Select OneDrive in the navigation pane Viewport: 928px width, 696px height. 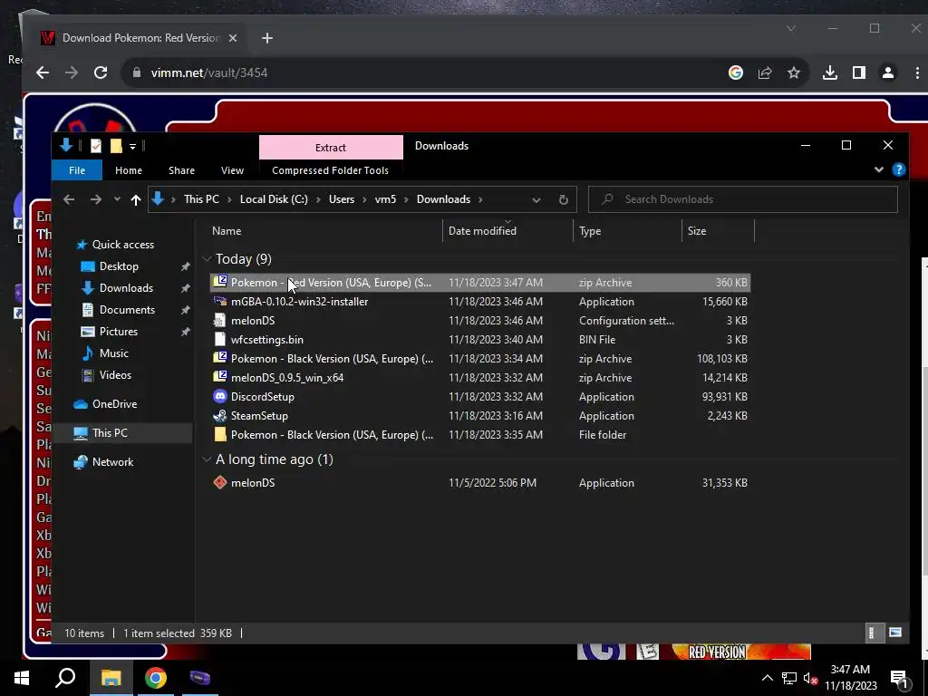pyautogui.click(x=114, y=404)
